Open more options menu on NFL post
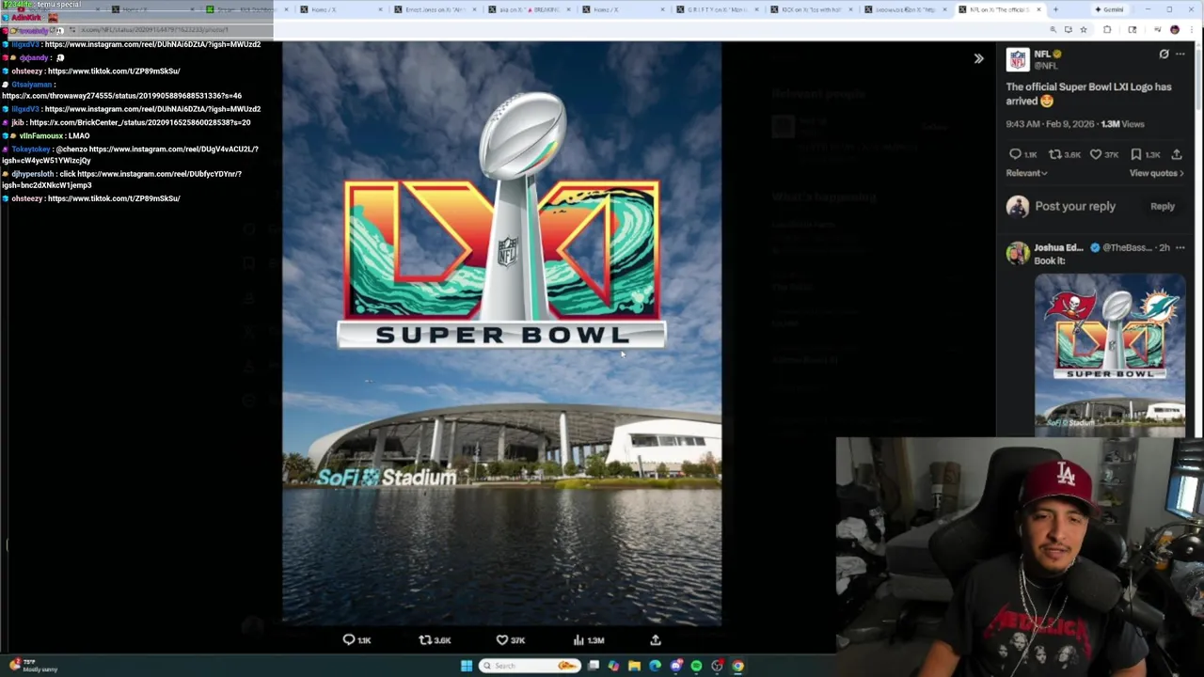The width and height of the screenshot is (1204, 677). coord(1180,54)
